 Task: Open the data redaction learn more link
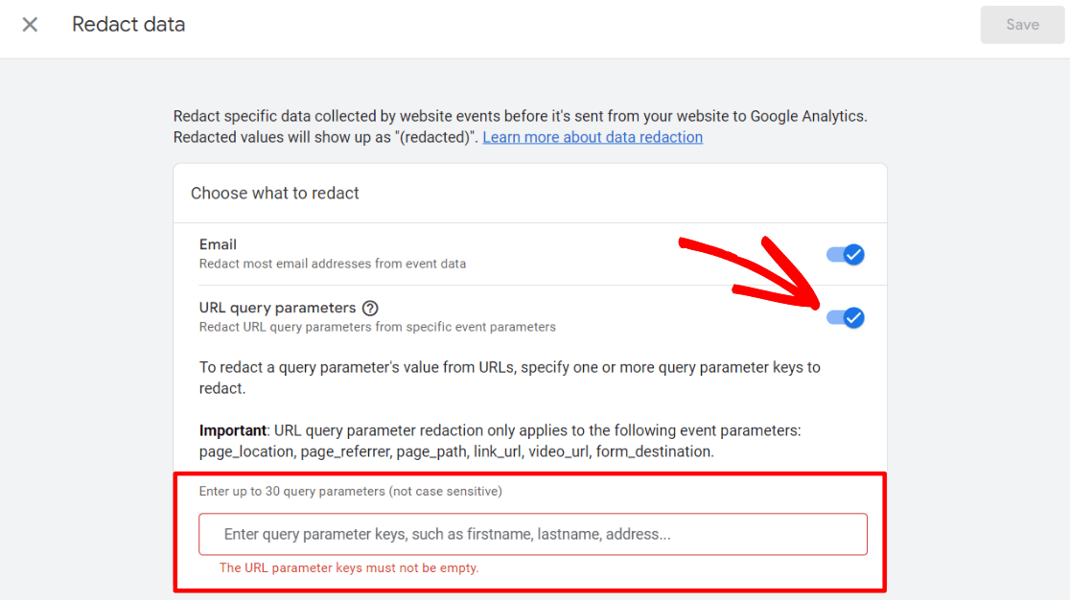[592, 136]
